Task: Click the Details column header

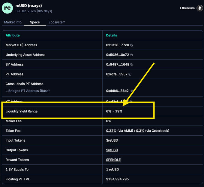Action: (x=112, y=35)
